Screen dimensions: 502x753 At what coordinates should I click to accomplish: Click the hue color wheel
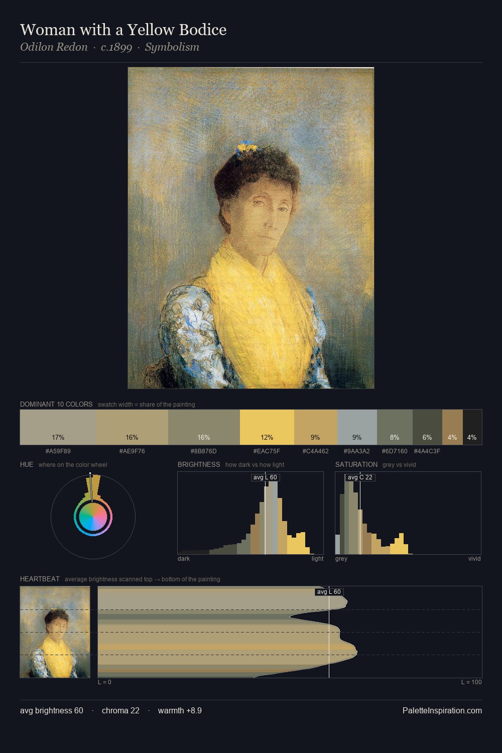point(93,517)
